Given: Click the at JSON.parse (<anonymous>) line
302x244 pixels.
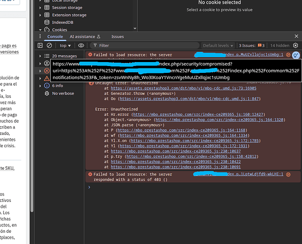Looking at the screenshot, I should click(x=134, y=125).
